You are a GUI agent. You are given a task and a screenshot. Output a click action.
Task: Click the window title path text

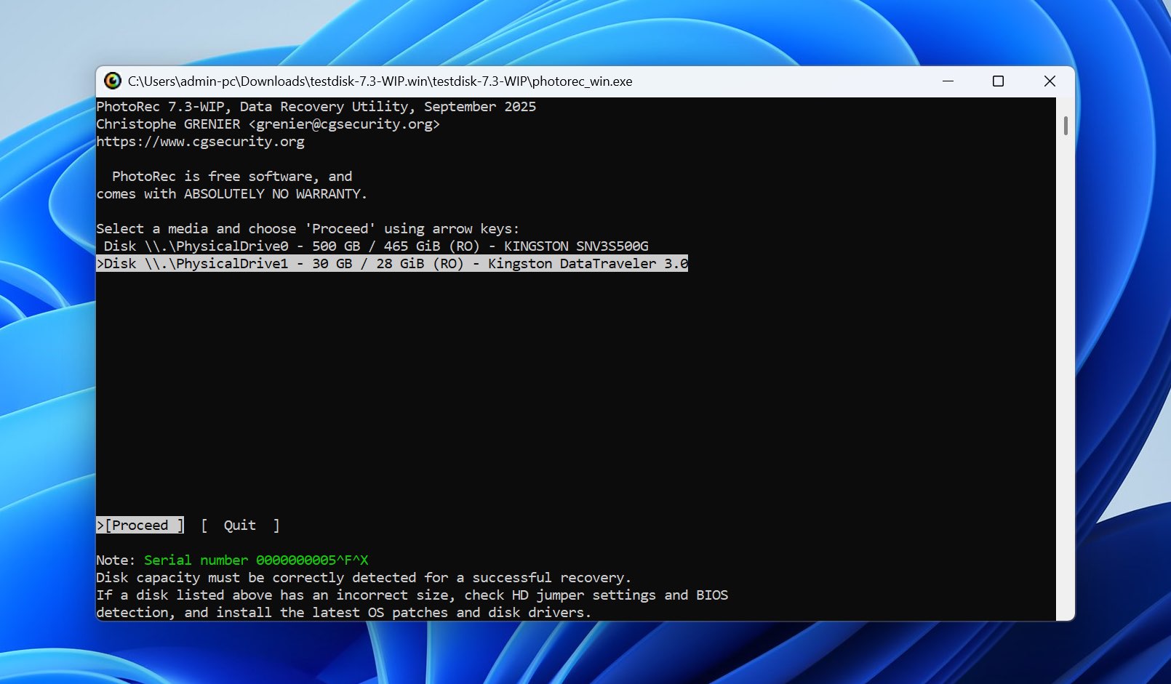click(x=380, y=81)
